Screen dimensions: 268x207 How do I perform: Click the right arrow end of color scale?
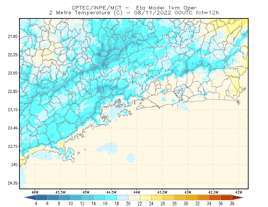238,198
